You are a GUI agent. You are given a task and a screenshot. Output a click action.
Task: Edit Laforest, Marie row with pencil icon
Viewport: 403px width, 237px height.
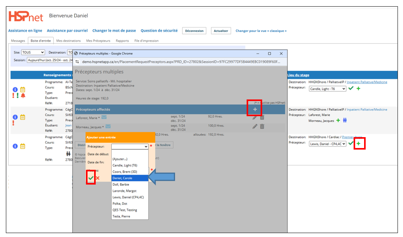255,118
